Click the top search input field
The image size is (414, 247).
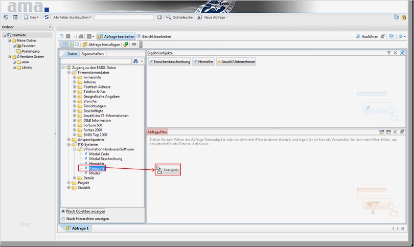coord(124,17)
